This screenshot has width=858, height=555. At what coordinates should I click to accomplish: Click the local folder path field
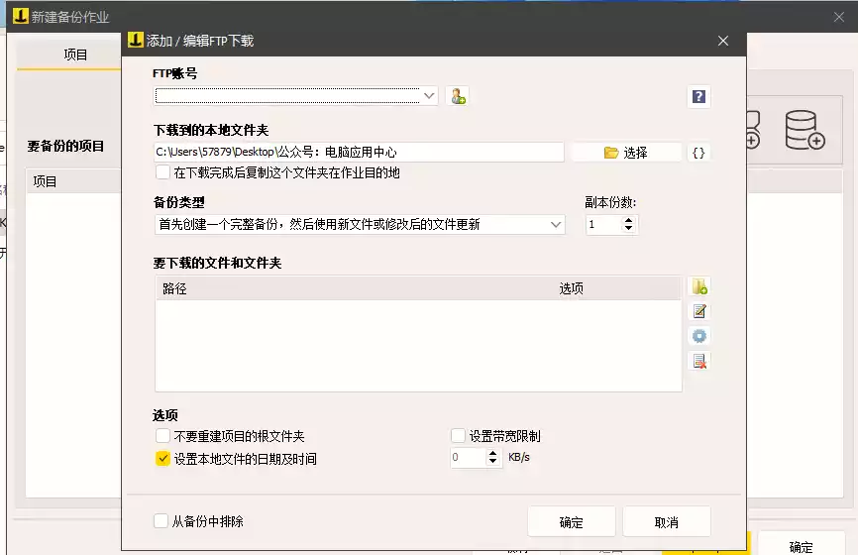click(359, 153)
